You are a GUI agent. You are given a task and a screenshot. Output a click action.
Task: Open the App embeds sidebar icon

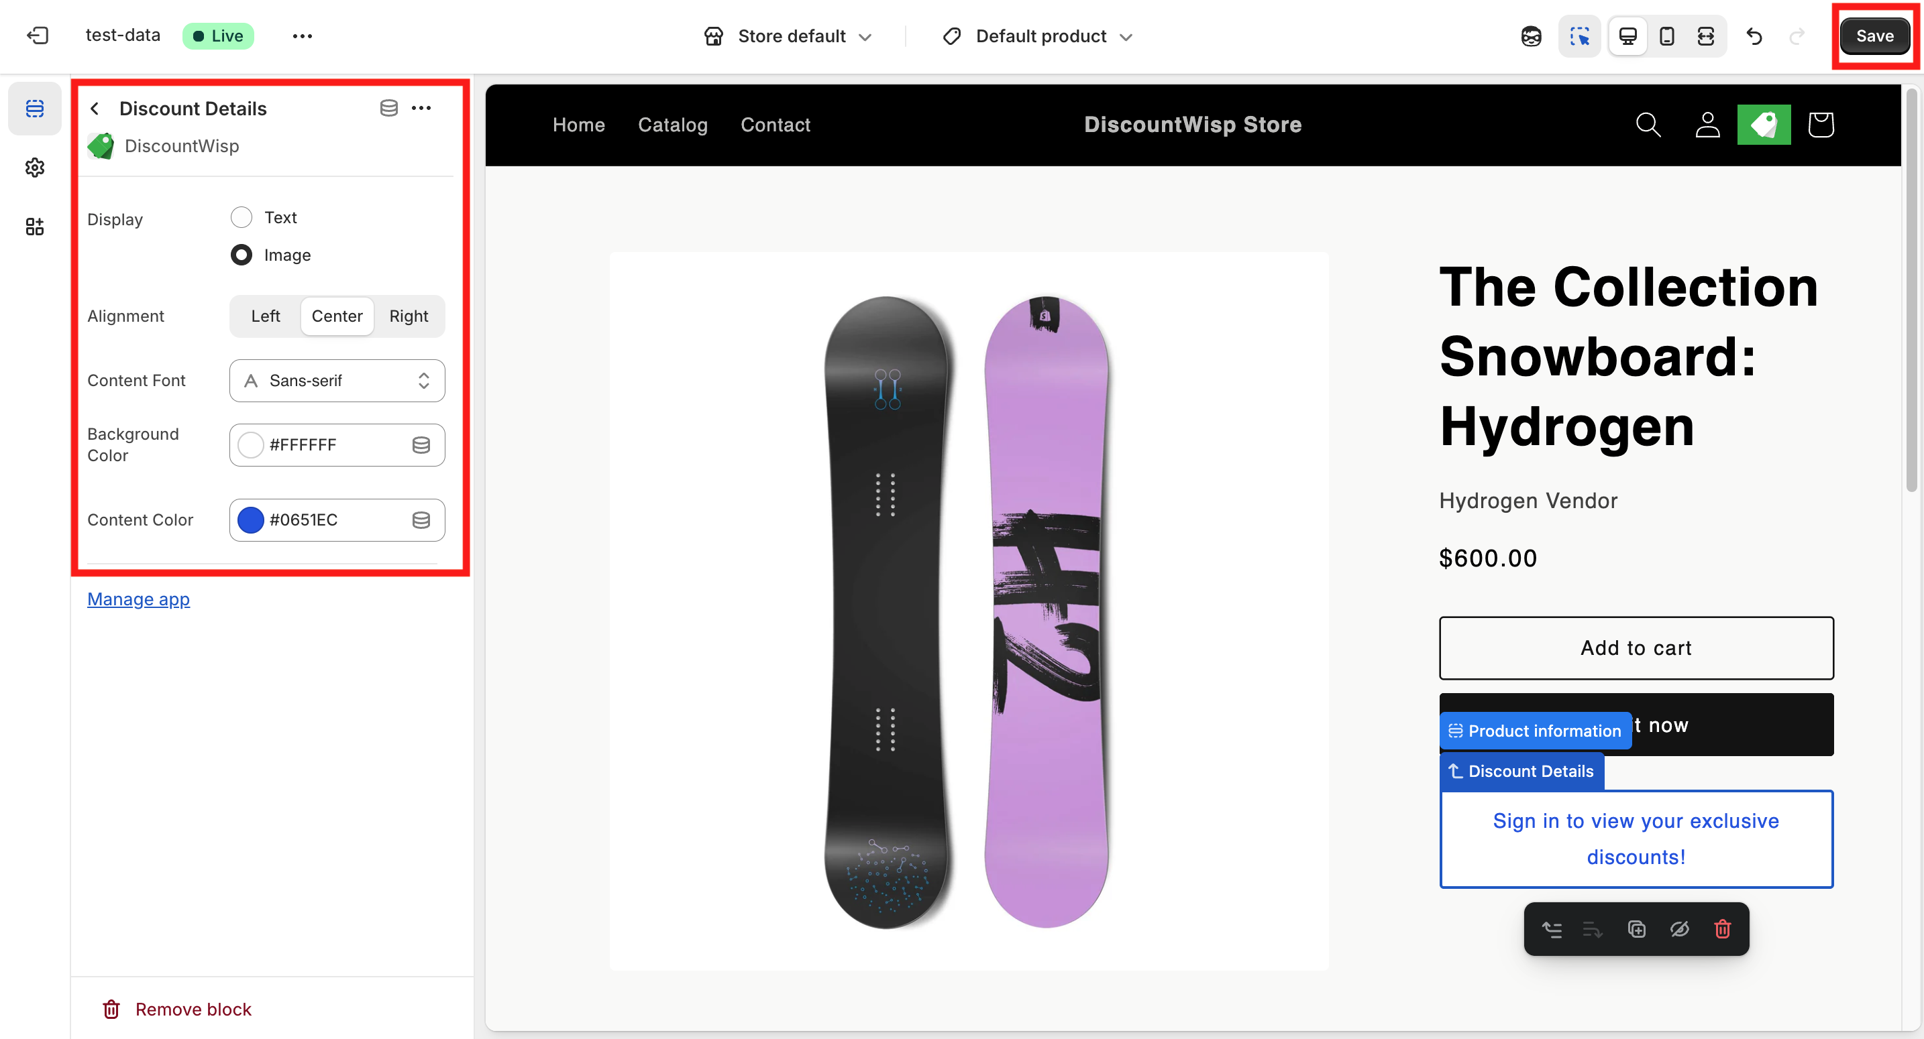(34, 226)
